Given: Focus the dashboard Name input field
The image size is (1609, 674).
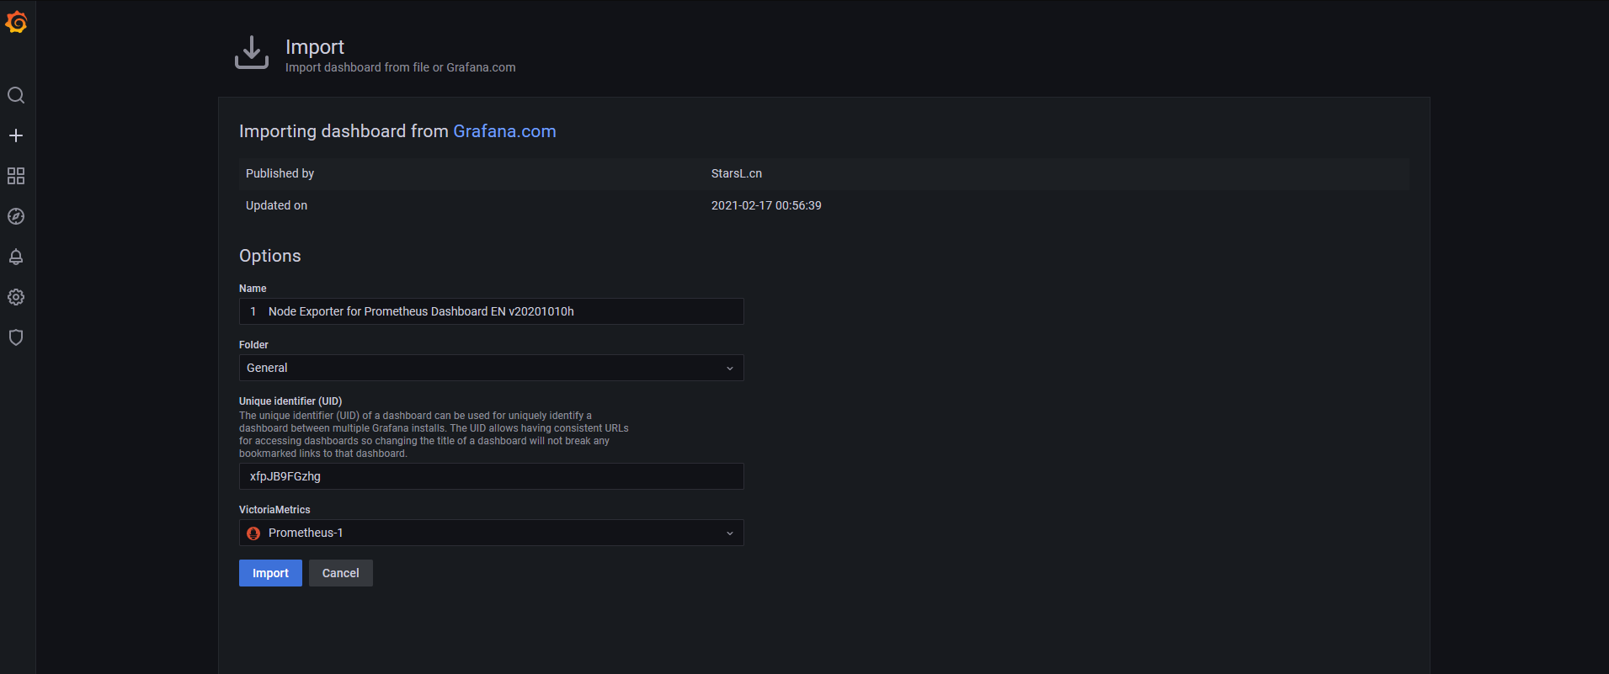Looking at the screenshot, I should coord(491,311).
